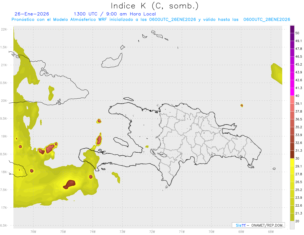Pick the salmon legend band between 39.1 and 40
Image resolution: width=304 pixels, height=235 pixels.
click(x=292, y=100)
